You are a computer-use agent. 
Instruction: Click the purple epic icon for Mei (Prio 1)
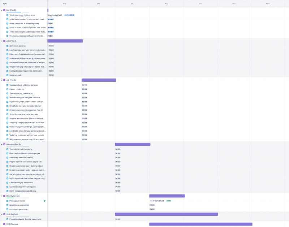pyautogui.click(x=4, y=10)
